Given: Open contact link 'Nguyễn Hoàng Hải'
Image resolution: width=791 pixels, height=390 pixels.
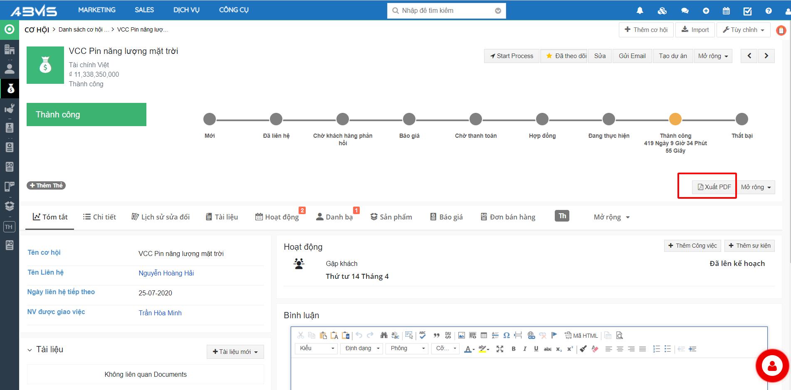Looking at the screenshot, I should (166, 273).
